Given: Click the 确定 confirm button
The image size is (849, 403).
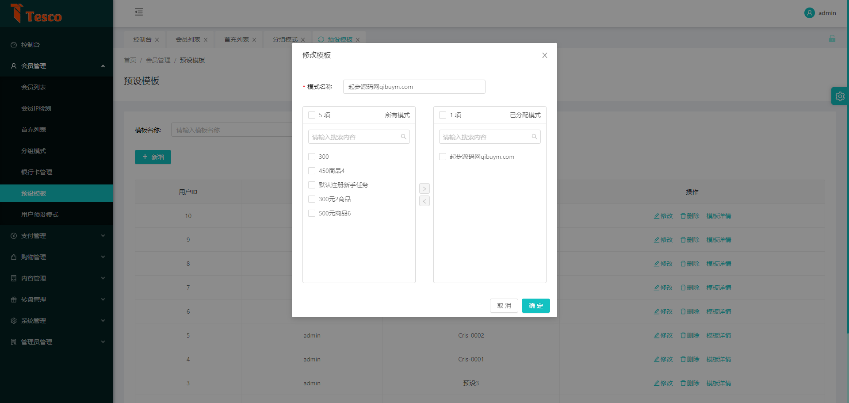Looking at the screenshot, I should [535, 306].
